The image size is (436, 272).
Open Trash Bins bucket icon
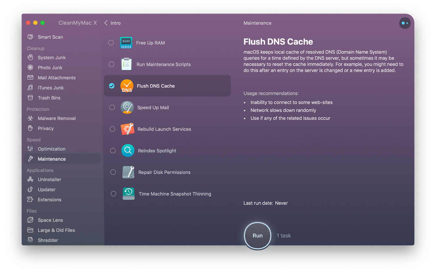[x=30, y=97]
